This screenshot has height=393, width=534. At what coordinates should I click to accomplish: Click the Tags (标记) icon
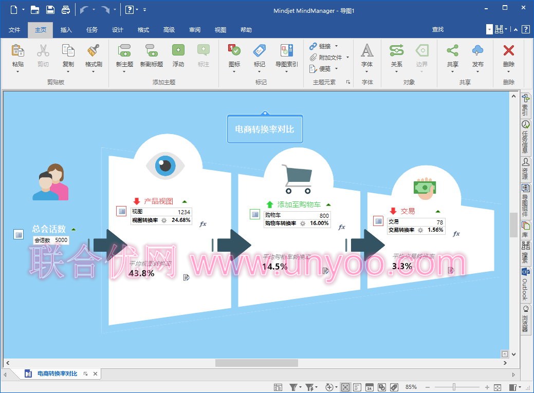pos(259,51)
